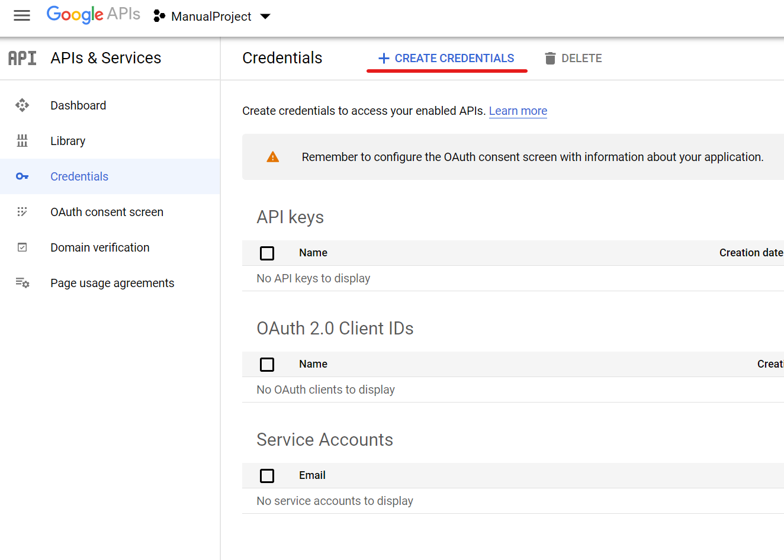Image resolution: width=784 pixels, height=560 pixels.
Task: Click the DELETE button
Action: point(573,58)
